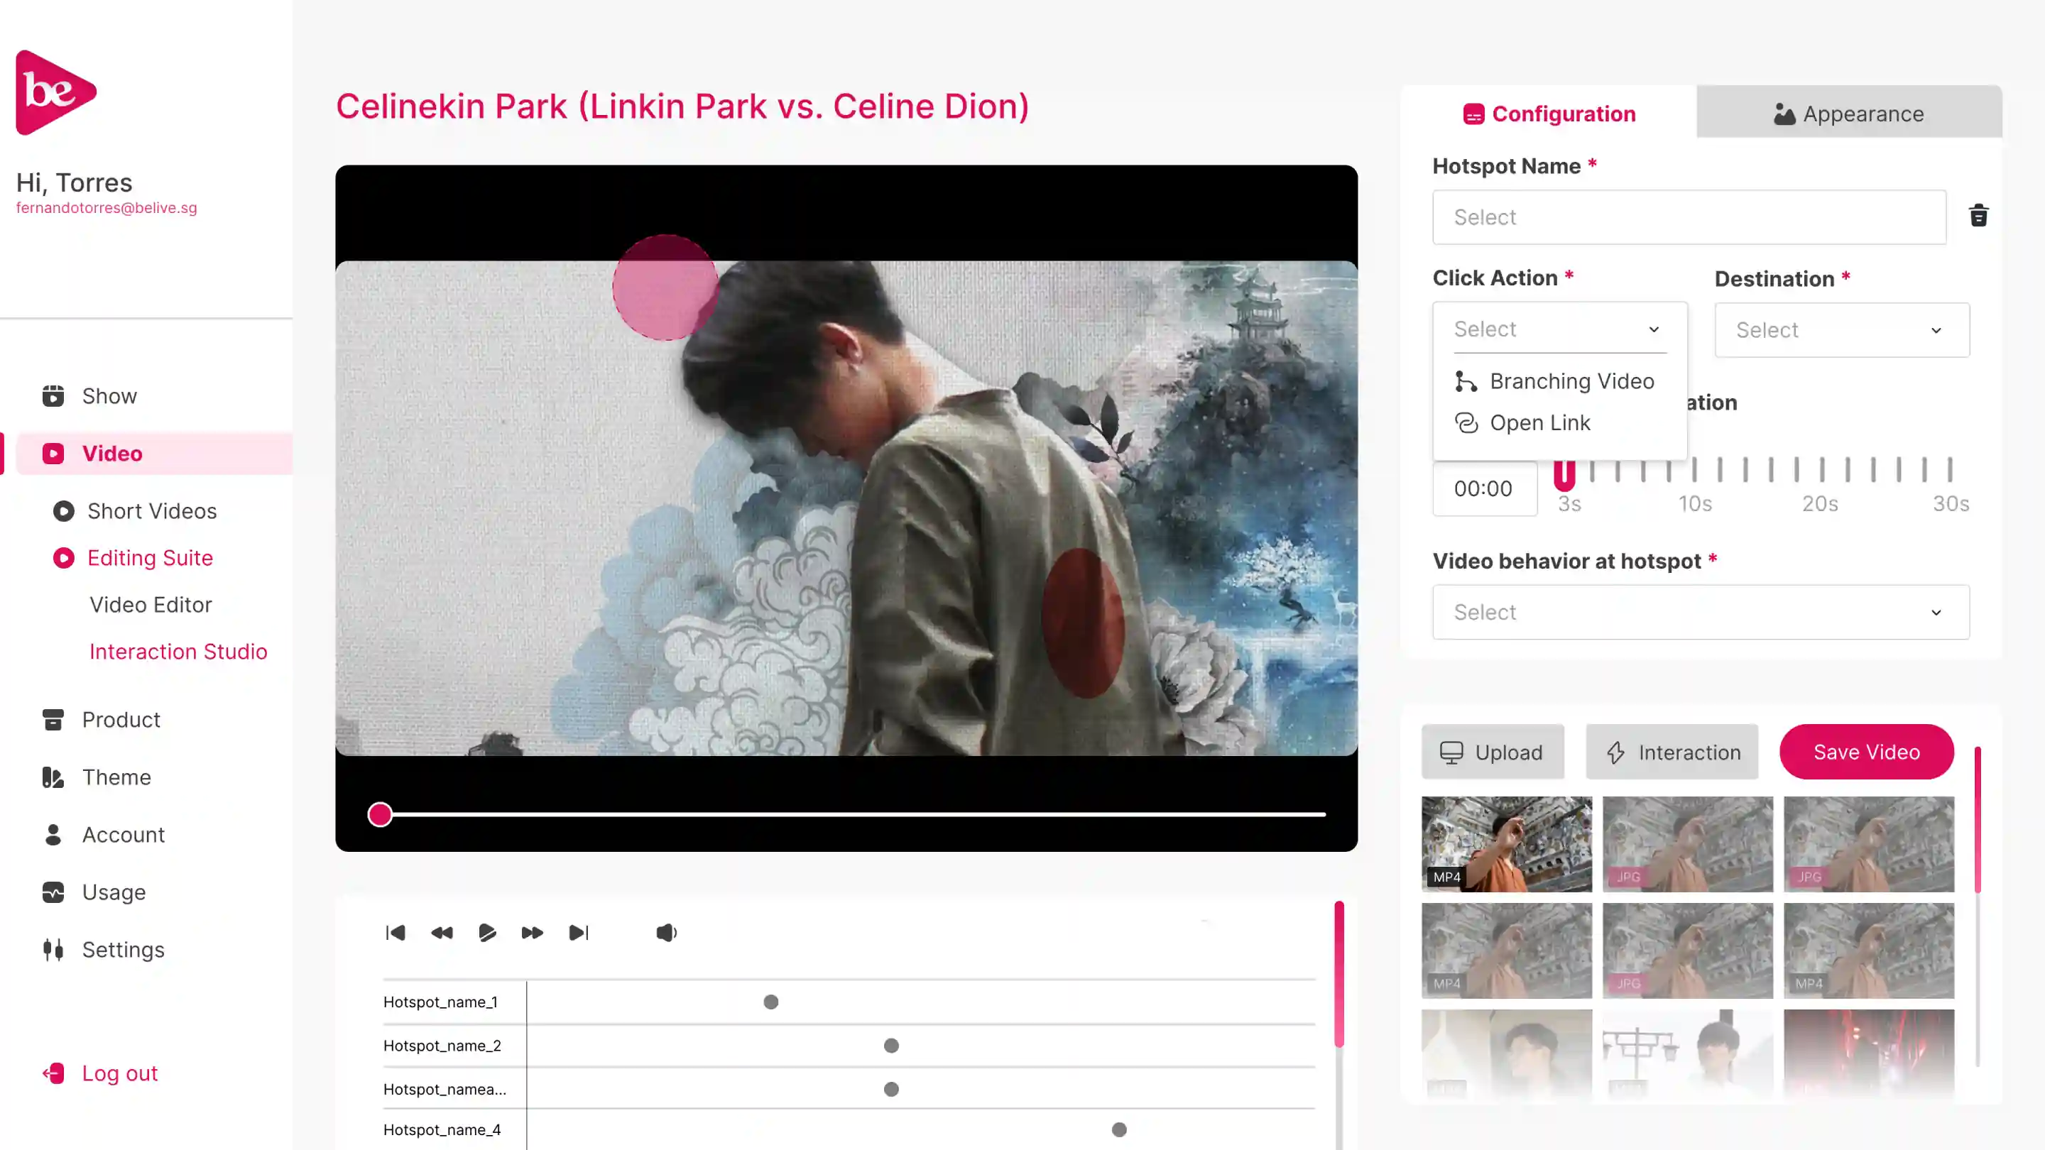The height and width of the screenshot is (1150, 2045).
Task: Click the Hotspot_name_1 timeline marker
Action: point(771,1002)
